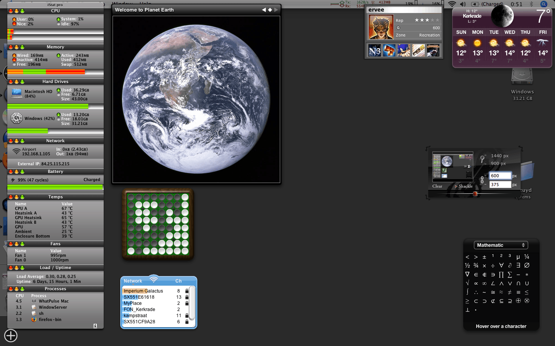The image size is (555, 346).
Task: Click the Ch column header
Action: coord(178,281)
